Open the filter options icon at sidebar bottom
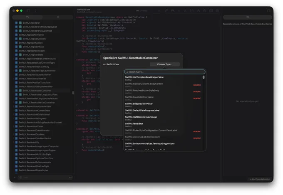The width and height of the screenshot is (283, 195). [15, 178]
